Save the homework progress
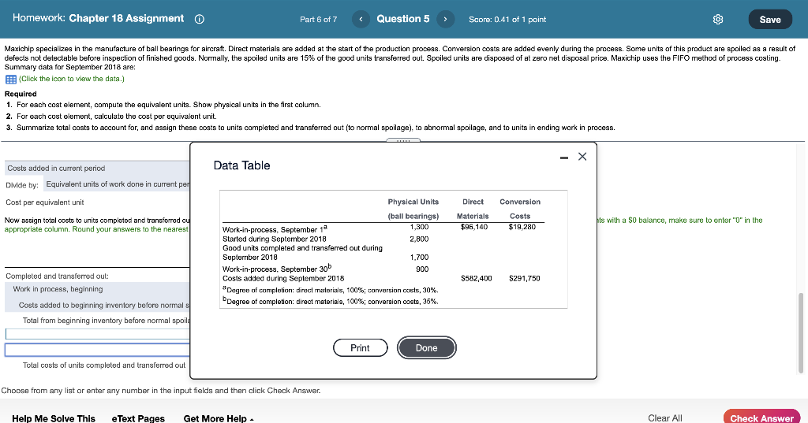 (770, 19)
